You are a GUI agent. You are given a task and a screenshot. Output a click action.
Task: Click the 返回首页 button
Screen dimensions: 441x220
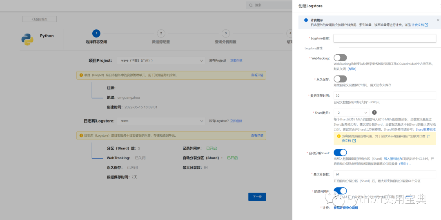coord(40,19)
